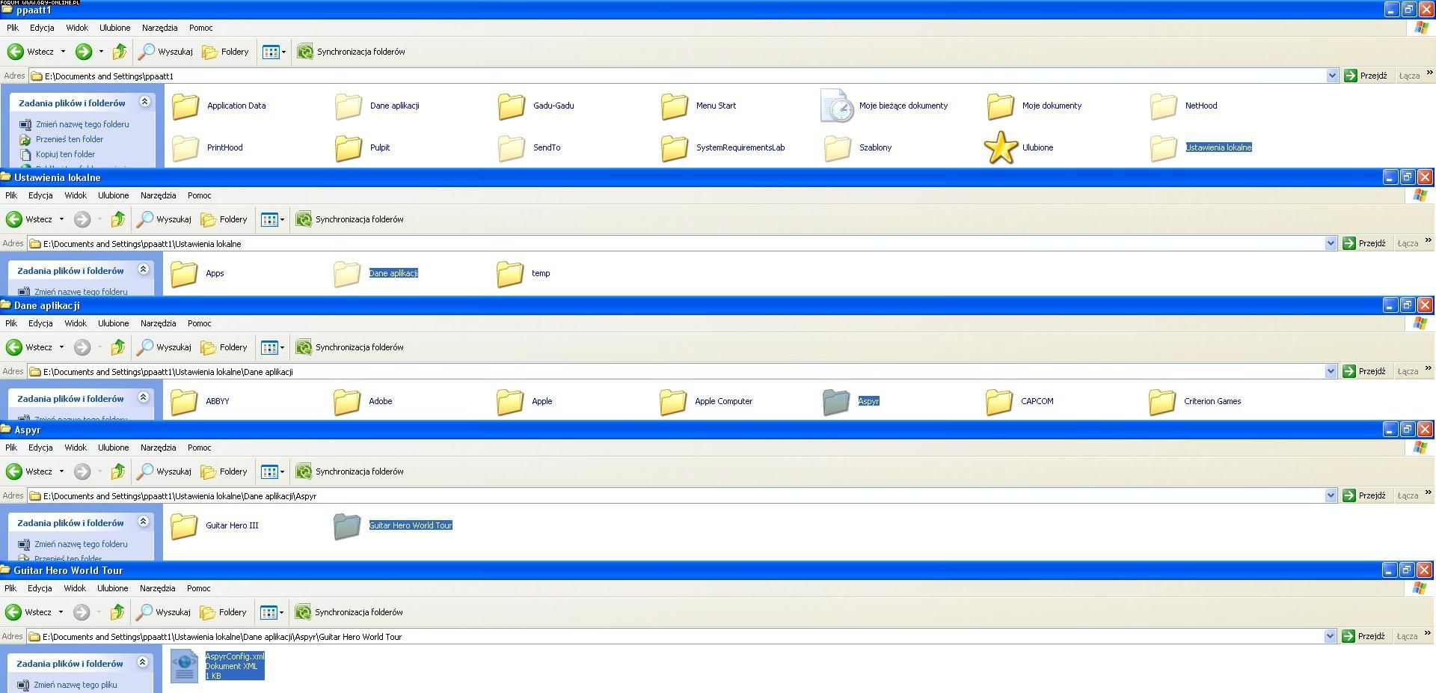
Task: Open the NetHood folder
Action: (x=1184, y=106)
